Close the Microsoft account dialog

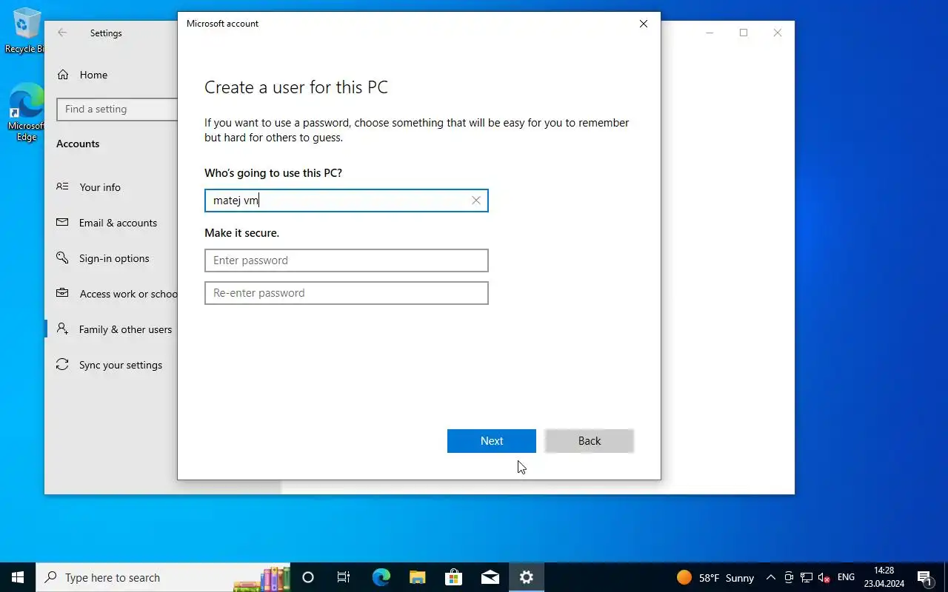pos(644,24)
